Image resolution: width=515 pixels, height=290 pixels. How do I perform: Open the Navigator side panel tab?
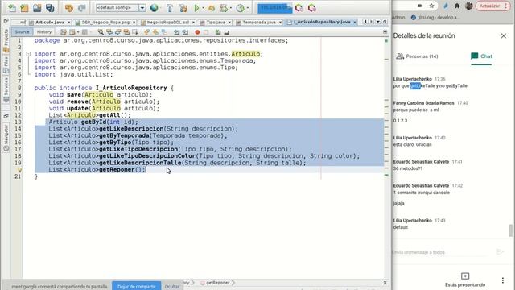pyautogui.click(x=6, y=138)
